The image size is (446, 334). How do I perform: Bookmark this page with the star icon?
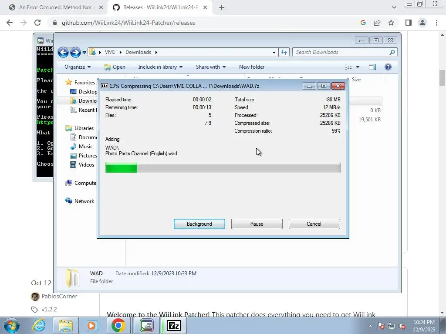point(391,23)
